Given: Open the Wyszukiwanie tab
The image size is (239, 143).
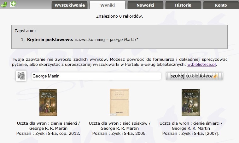Looking at the screenshot, I should tap(69, 5).
